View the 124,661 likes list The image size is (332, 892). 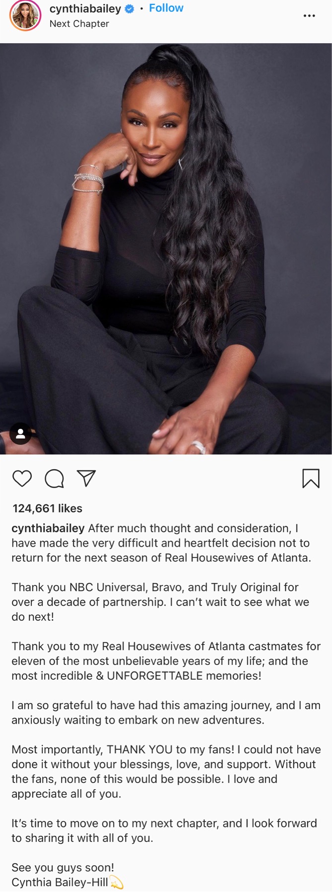[x=48, y=508]
